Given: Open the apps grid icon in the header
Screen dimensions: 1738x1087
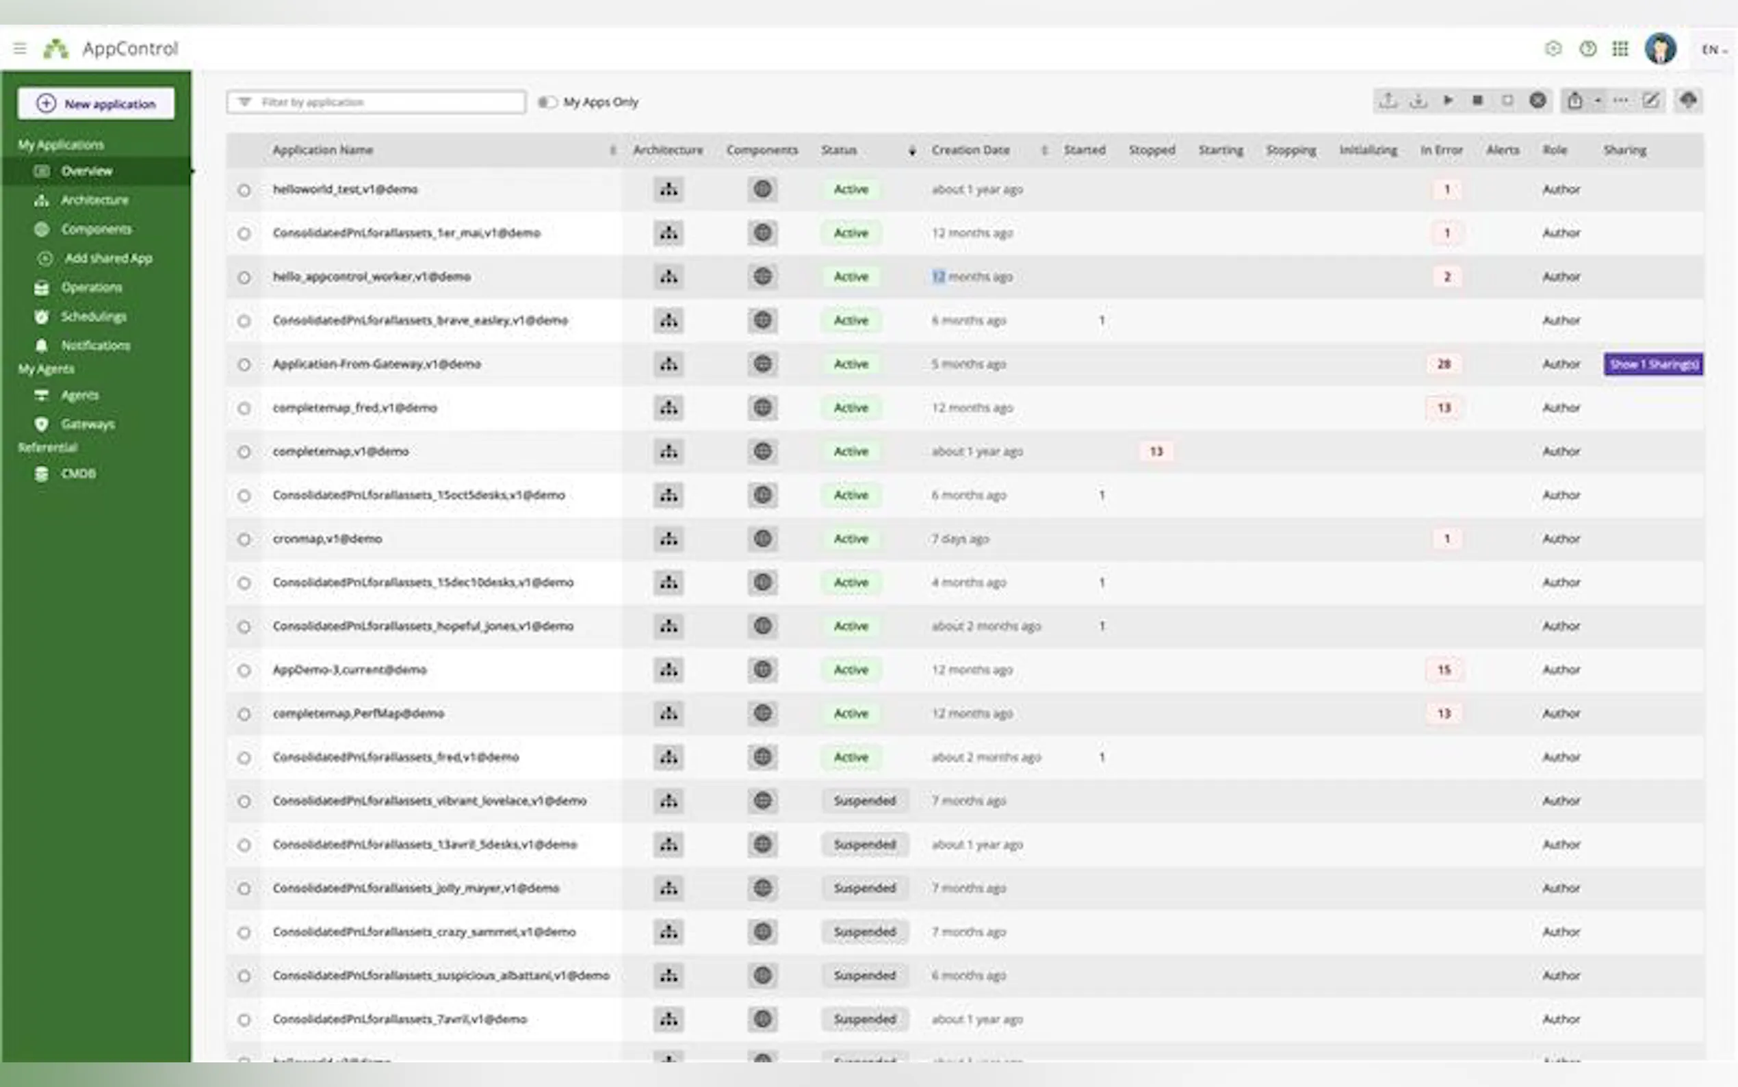Looking at the screenshot, I should 1620,49.
